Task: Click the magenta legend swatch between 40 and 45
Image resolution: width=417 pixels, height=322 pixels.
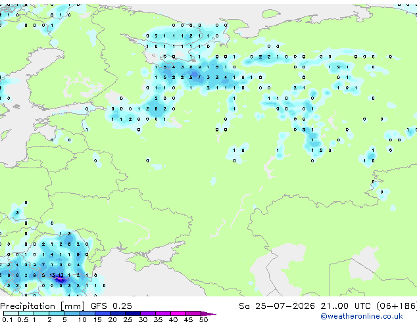Action: pos(178,313)
